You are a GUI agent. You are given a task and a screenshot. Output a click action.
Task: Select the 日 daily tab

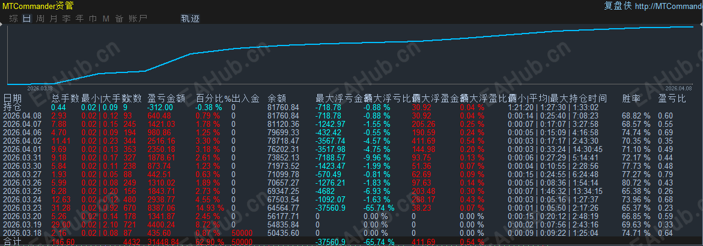pos(27,19)
